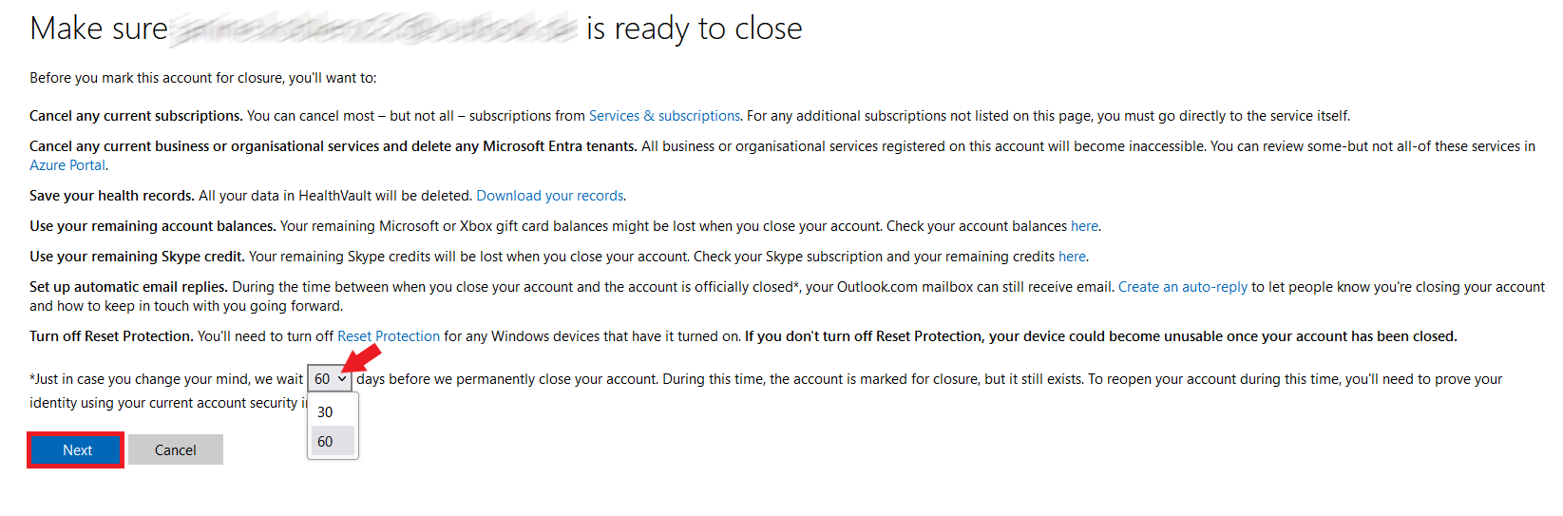Open the Azure Portal link

coord(67,165)
